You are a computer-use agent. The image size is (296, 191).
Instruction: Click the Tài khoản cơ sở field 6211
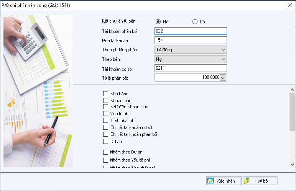pyautogui.click(x=191, y=68)
